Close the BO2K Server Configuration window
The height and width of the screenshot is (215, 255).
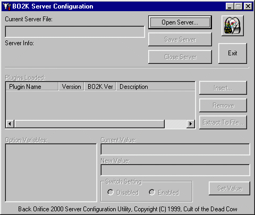point(248,6)
